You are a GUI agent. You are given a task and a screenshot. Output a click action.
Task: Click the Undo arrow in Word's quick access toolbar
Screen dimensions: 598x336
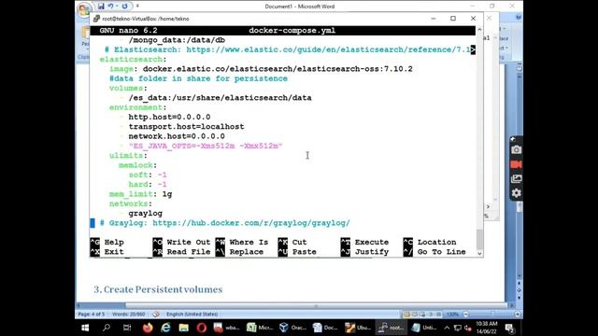111,7
